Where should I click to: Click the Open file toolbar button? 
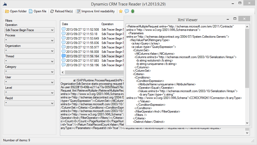(x=38, y=11)
